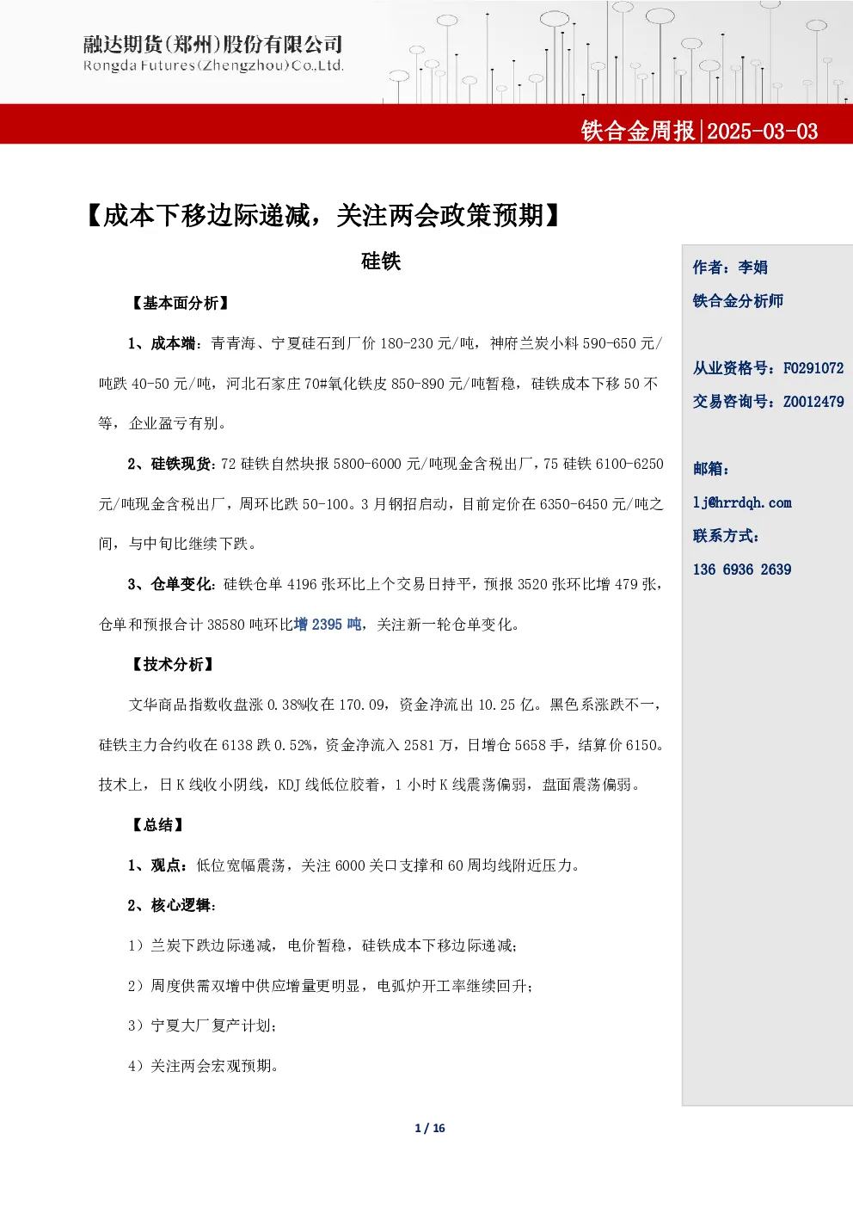Viewport: 853px width, 1207px height.
Task: Click the line starting 吨跌 40-50 元/吨
Action: click(378, 384)
